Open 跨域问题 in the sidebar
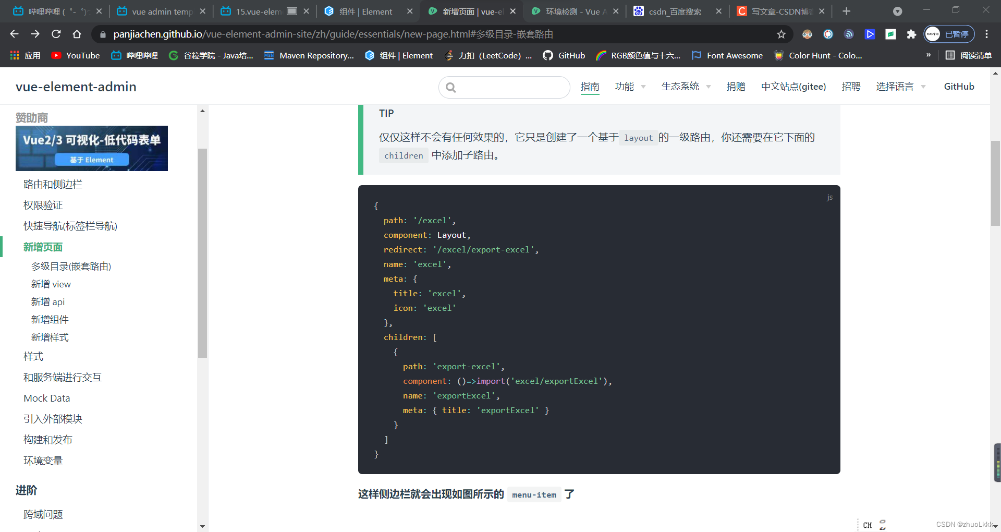The image size is (1001, 532). tap(43, 514)
